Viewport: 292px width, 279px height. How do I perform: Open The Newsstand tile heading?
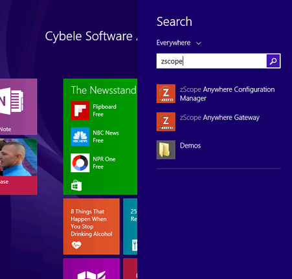(x=104, y=90)
